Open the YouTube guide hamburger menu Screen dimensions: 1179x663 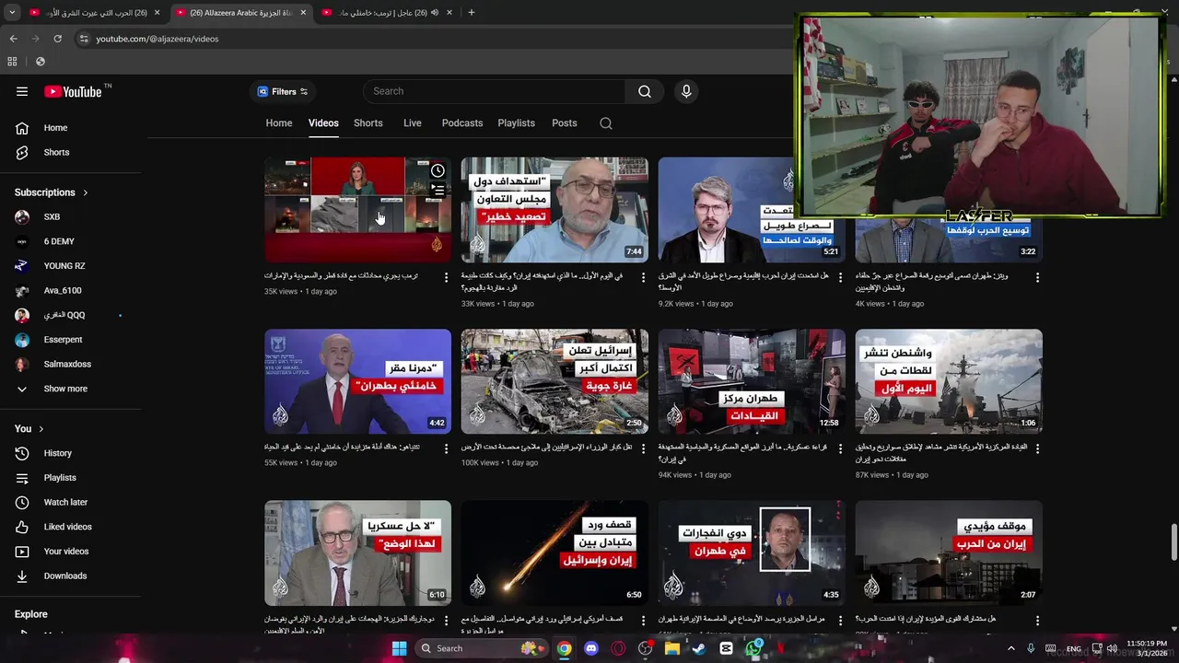pos(22,91)
